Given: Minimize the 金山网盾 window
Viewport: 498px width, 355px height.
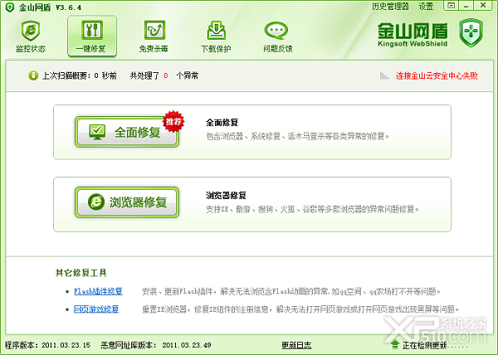Looking at the screenshot, I should (466, 6).
